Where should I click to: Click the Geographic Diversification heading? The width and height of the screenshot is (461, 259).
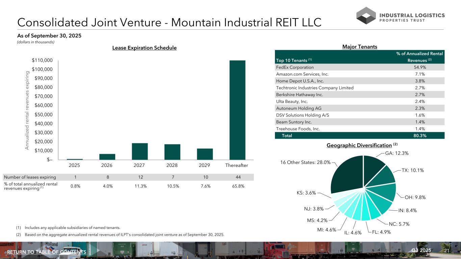pos(359,145)
